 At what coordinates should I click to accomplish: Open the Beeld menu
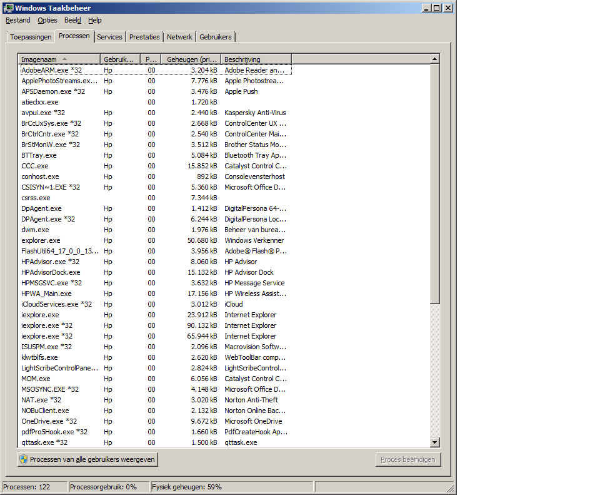click(72, 20)
